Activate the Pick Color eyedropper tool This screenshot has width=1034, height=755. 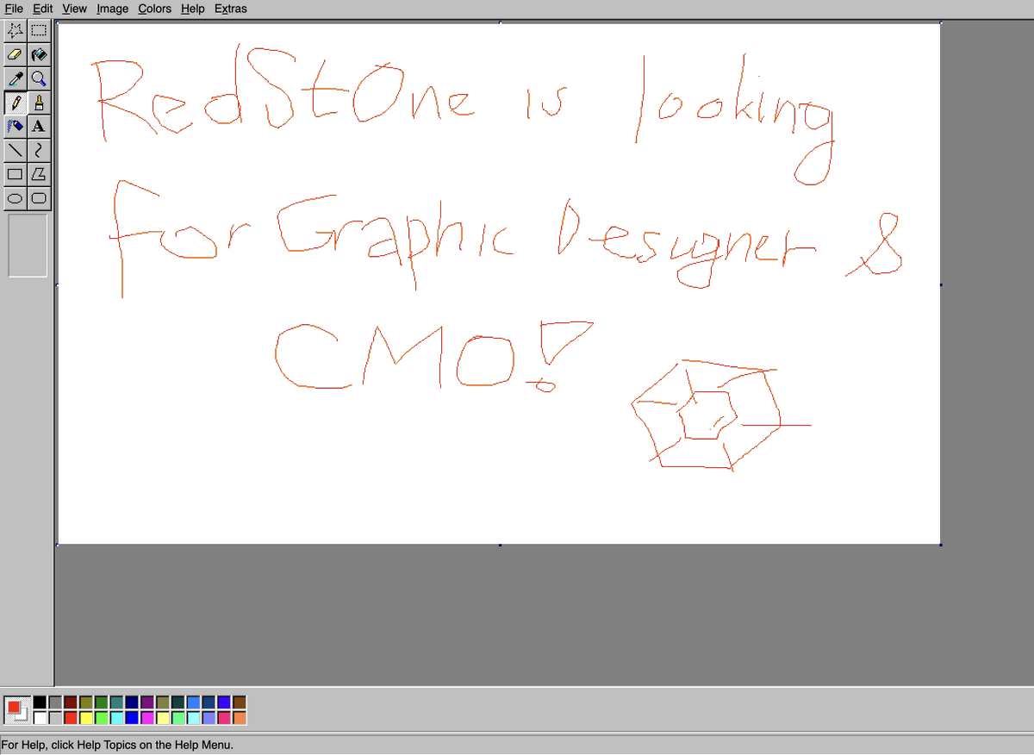(x=15, y=78)
